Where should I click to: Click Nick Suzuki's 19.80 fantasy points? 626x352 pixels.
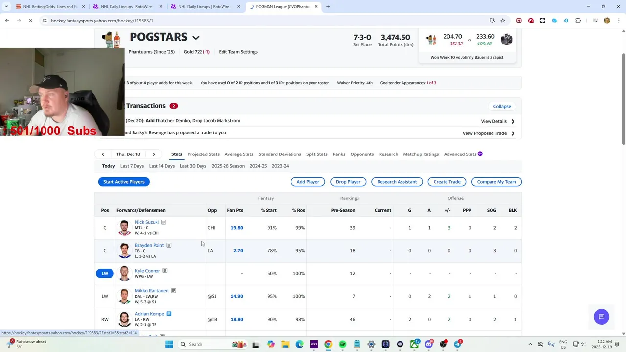coord(237,228)
